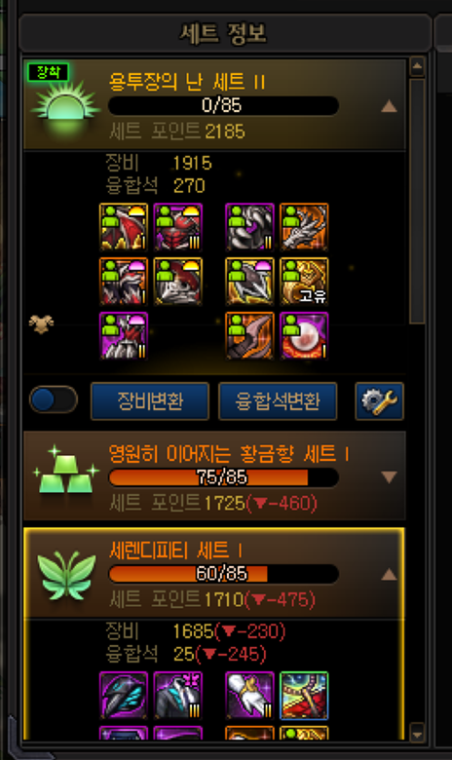The height and width of the screenshot is (760, 452).
Task: Collapse the 용투장의 난 세트 section
Action: [x=389, y=106]
